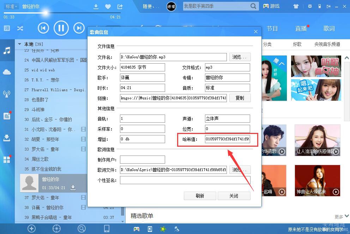Click the K song icon in bottom bar
Image resolution: width=350 pixels, height=234 pixels.
tap(150, 229)
